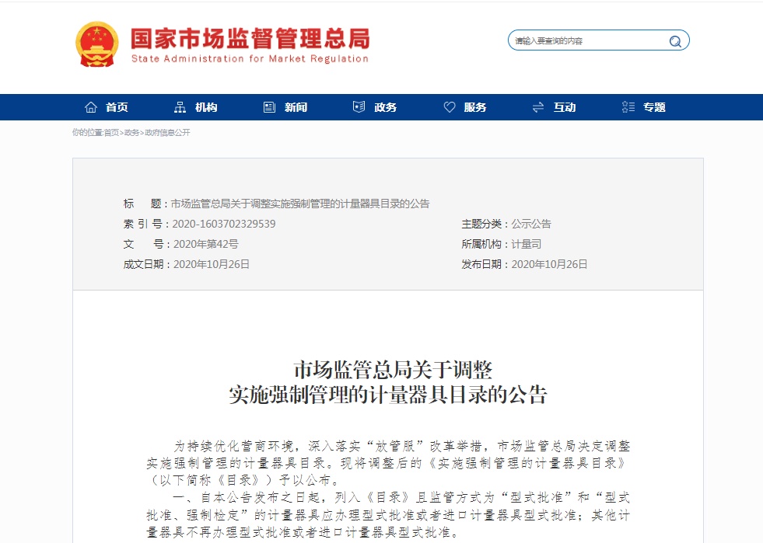
Task: Click the paragraph starting 一、自本公告发布之日起
Action: (x=388, y=515)
